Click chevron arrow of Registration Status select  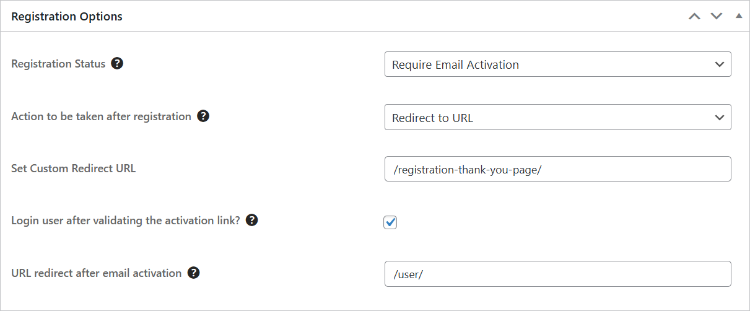pos(719,64)
